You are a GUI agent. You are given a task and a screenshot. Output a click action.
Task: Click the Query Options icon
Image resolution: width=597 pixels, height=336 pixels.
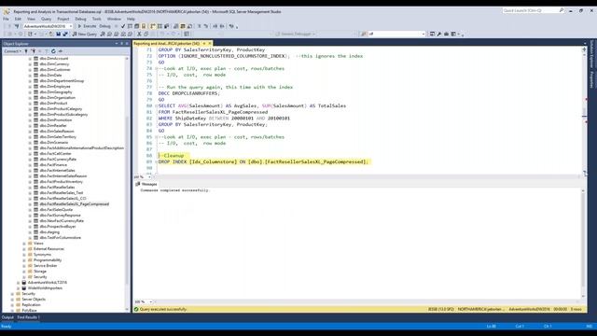click(x=137, y=26)
